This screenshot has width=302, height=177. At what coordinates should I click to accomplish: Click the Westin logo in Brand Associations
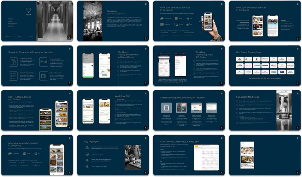click(x=265, y=59)
